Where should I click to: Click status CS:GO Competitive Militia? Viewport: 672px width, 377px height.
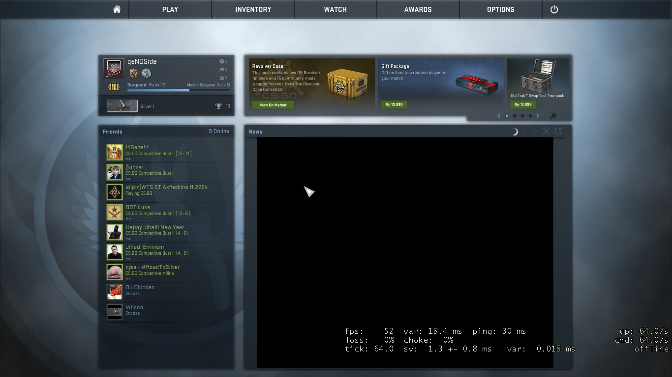coord(150,273)
